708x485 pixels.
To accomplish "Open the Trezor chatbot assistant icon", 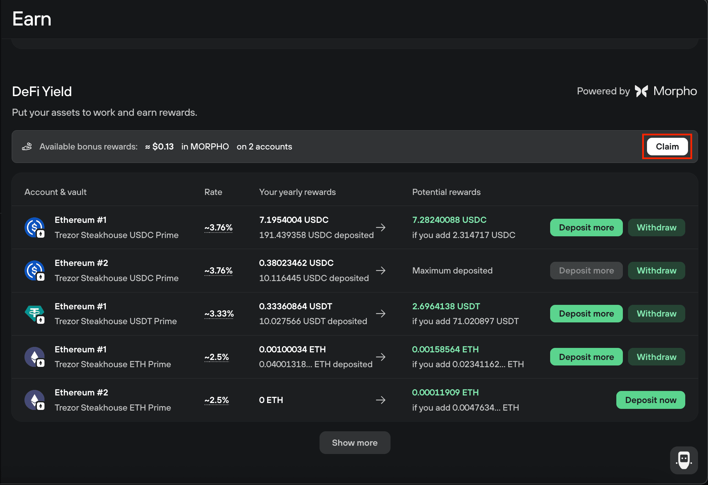I will pyautogui.click(x=684, y=460).
